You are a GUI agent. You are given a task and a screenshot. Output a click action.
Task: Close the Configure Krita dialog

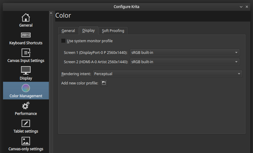point(247,7)
